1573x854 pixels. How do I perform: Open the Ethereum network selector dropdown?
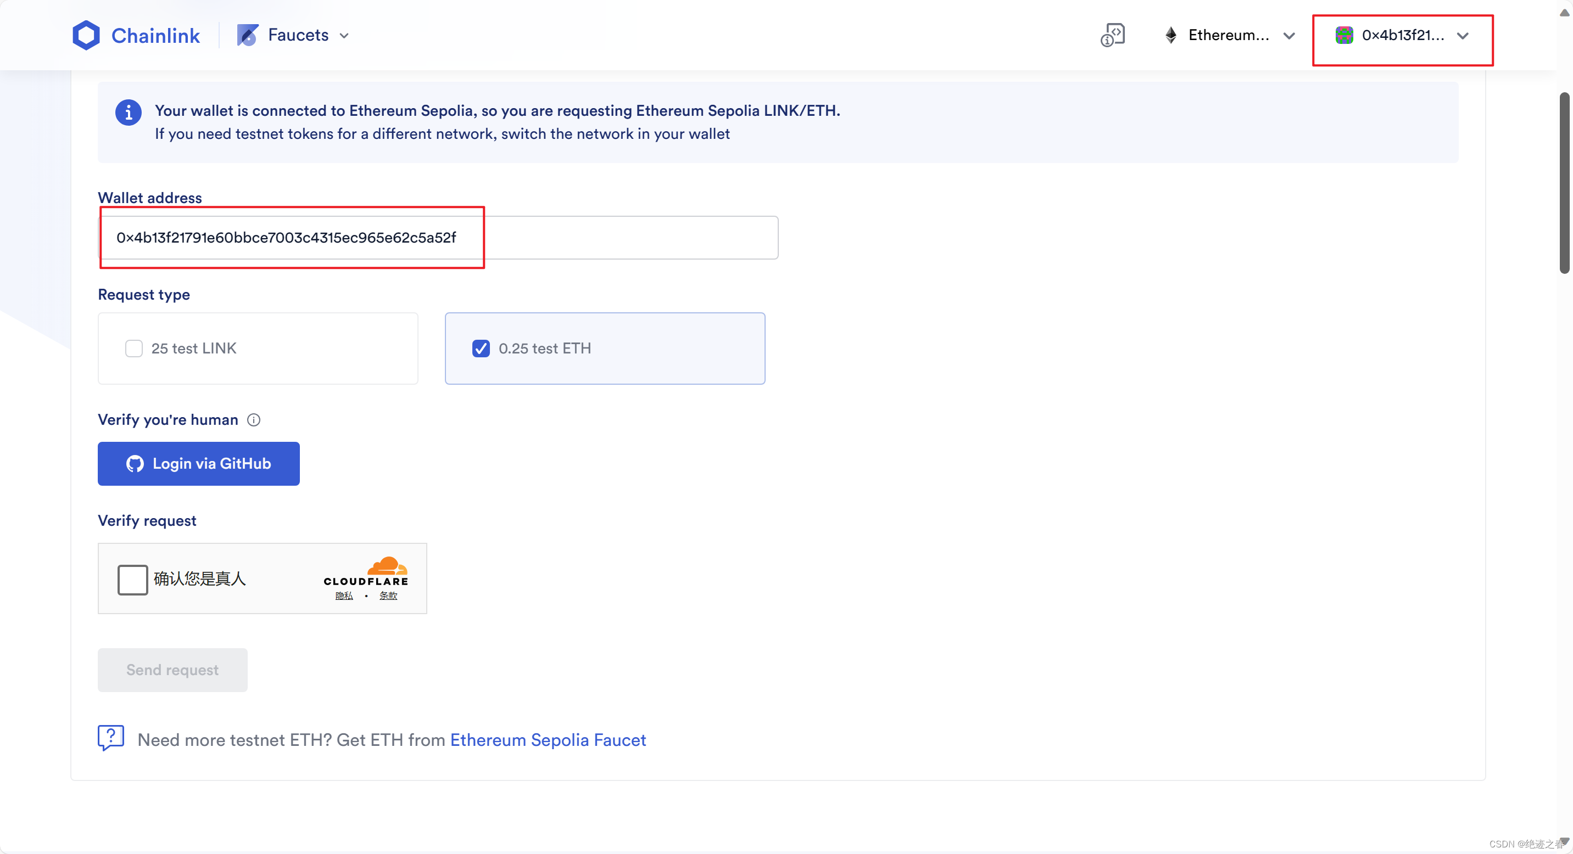tap(1289, 36)
